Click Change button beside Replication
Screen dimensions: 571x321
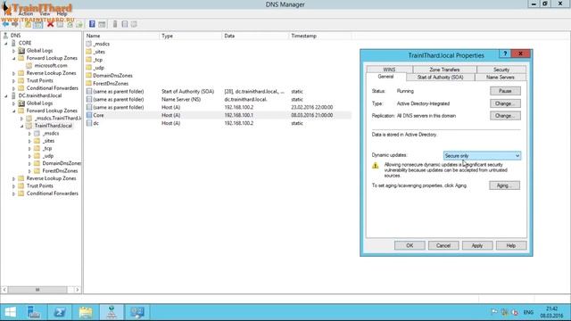(505, 116)
